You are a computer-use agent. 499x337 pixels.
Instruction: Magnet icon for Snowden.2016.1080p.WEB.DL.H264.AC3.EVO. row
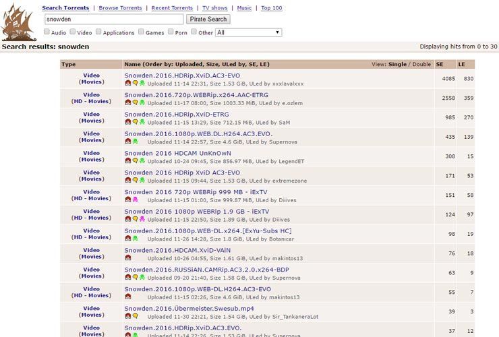(x=128, y=142)
